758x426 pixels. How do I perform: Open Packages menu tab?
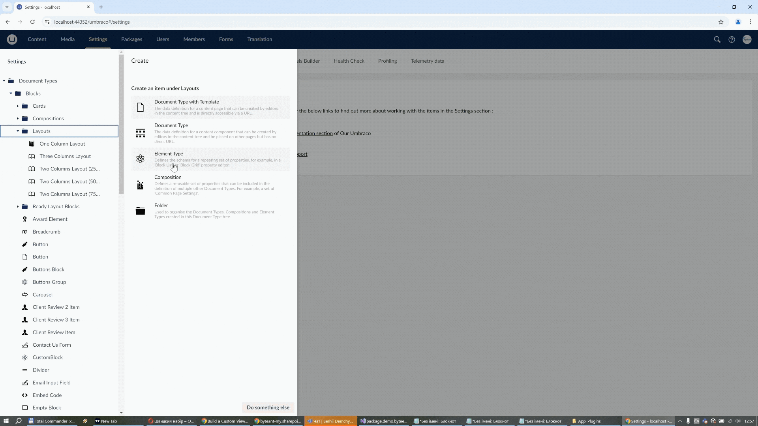tap(131, 39)
